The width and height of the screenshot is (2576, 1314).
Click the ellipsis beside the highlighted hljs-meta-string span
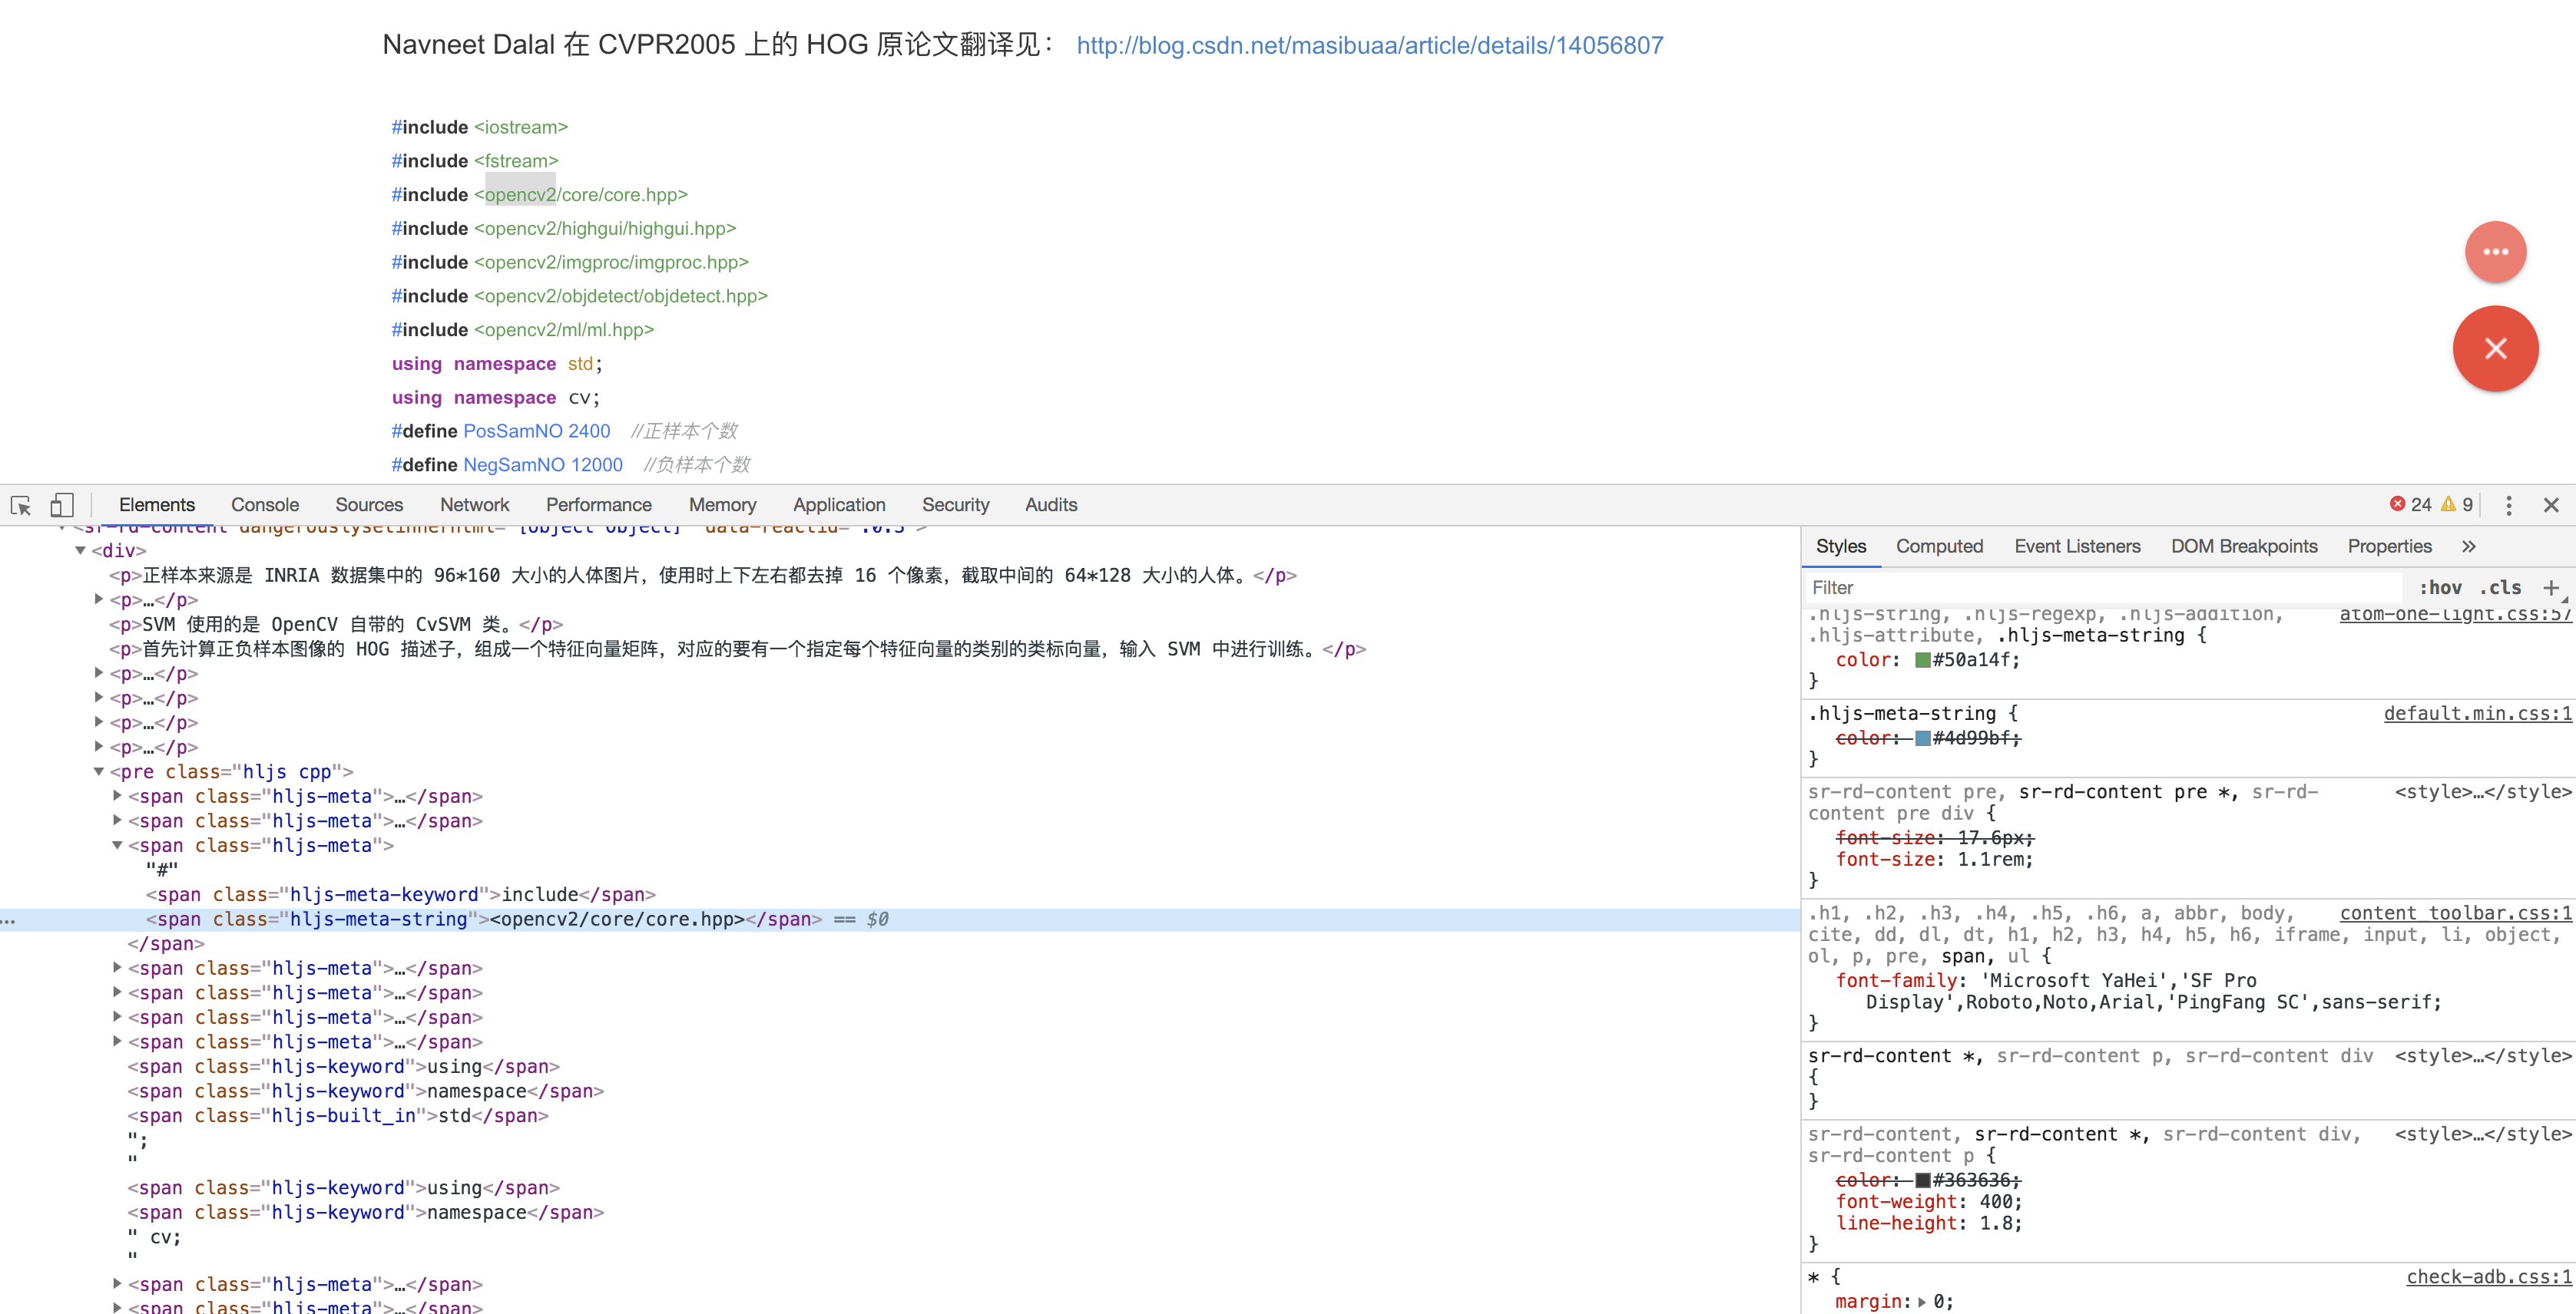pyautogui.click(x=9, y=919)
